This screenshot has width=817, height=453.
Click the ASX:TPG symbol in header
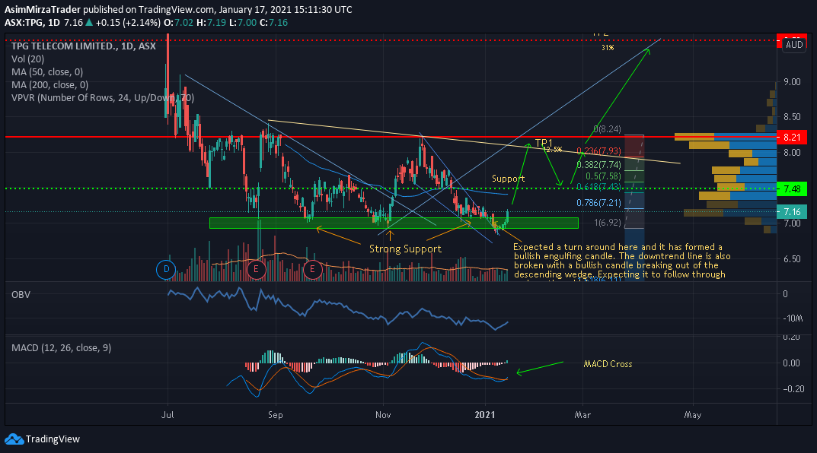24,22
